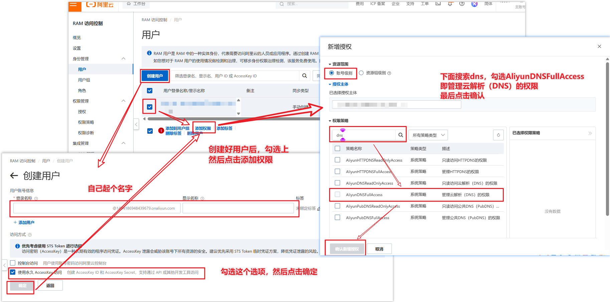The height and width of the screenshot is (302, 610).
Task: Open the Cloud Shell terminal icon
Action: (438, 4)
